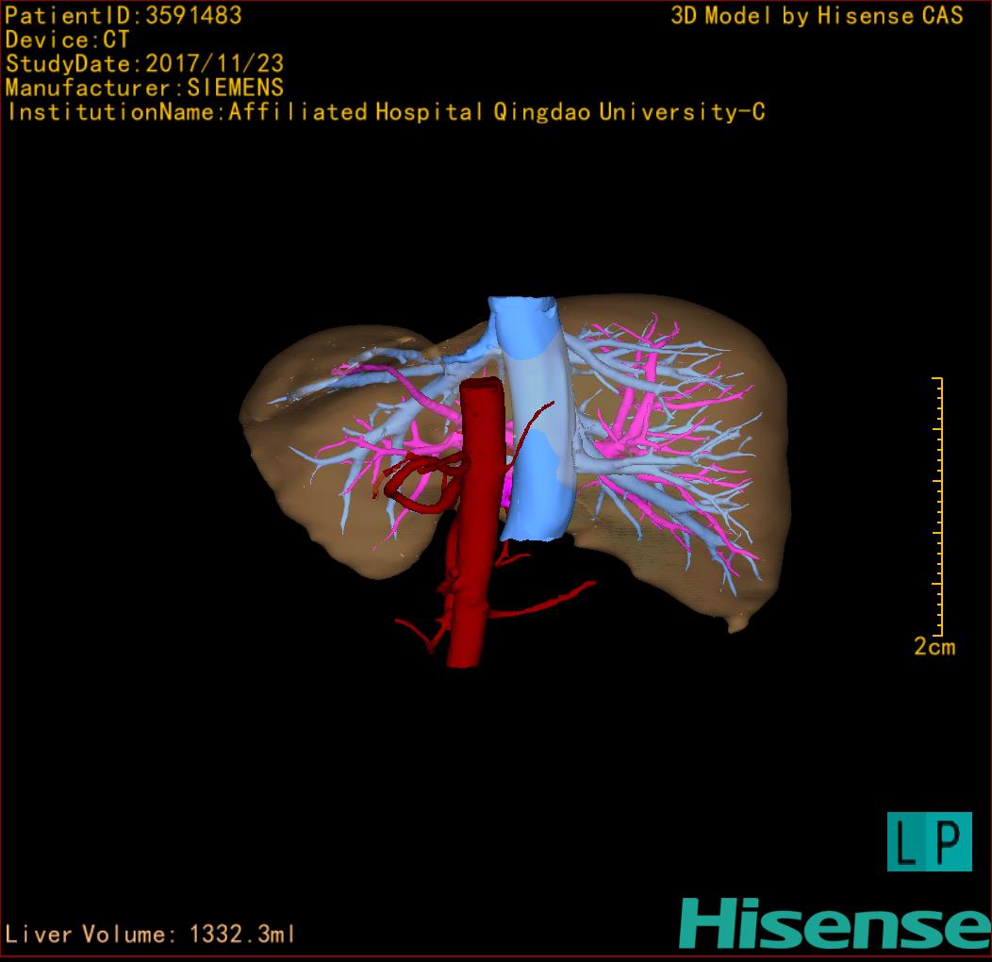Click the Manufacturer:SIEMENS text

[144, 88]
